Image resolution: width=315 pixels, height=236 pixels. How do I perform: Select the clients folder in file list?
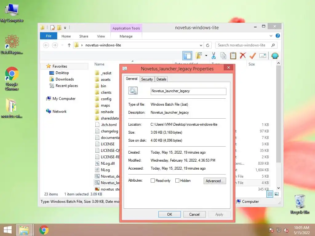pos(106,92)
